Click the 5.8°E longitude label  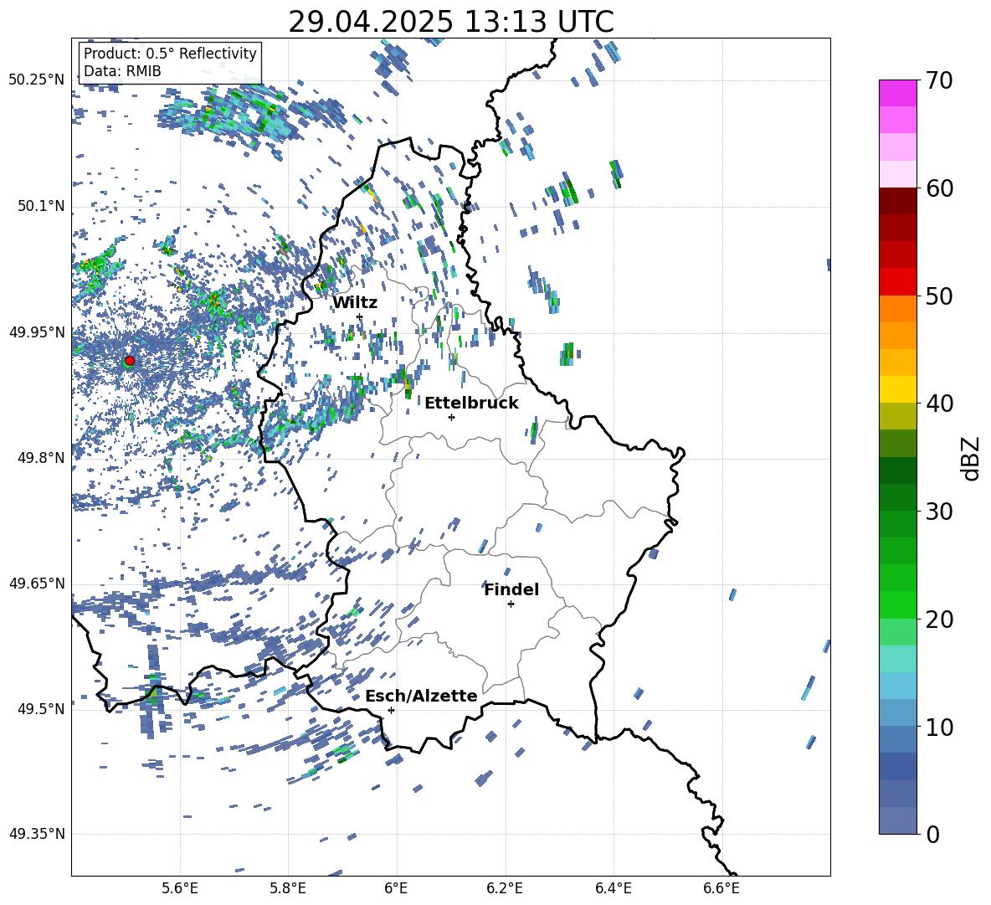point(288,888)
